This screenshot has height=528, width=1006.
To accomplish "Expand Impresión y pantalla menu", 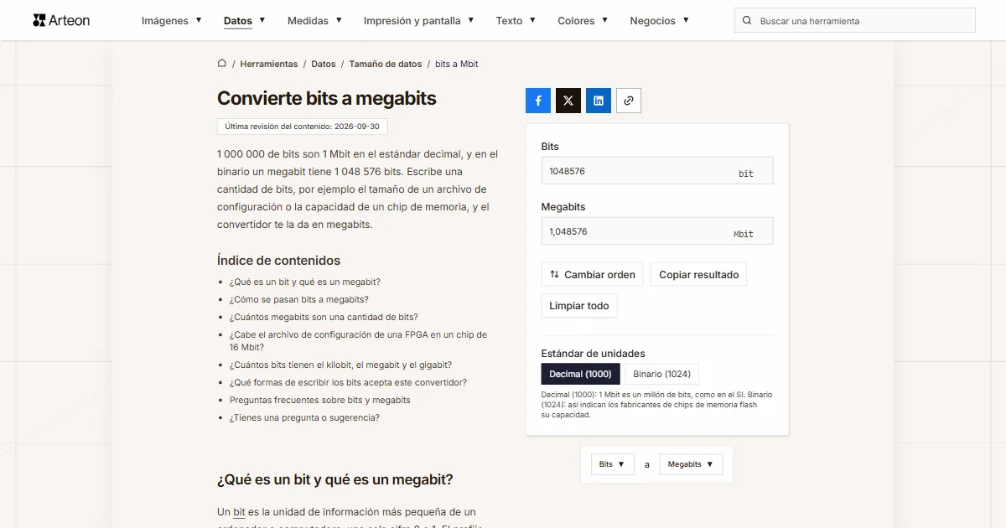I will pos(419,21).
